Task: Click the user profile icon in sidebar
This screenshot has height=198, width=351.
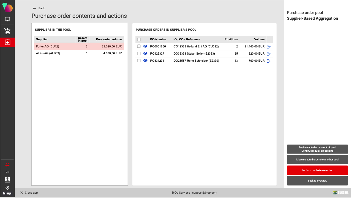Action: pyautogui.click(x=7, y=180)
